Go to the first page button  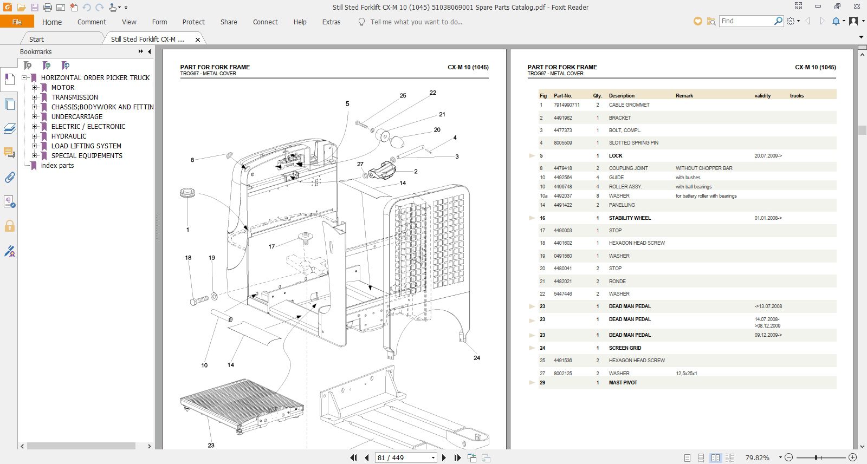pos(353,458)
